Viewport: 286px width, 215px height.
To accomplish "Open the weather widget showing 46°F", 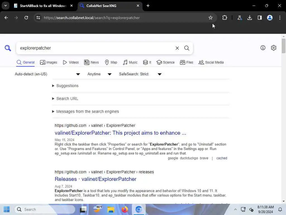I will point(97,209).
